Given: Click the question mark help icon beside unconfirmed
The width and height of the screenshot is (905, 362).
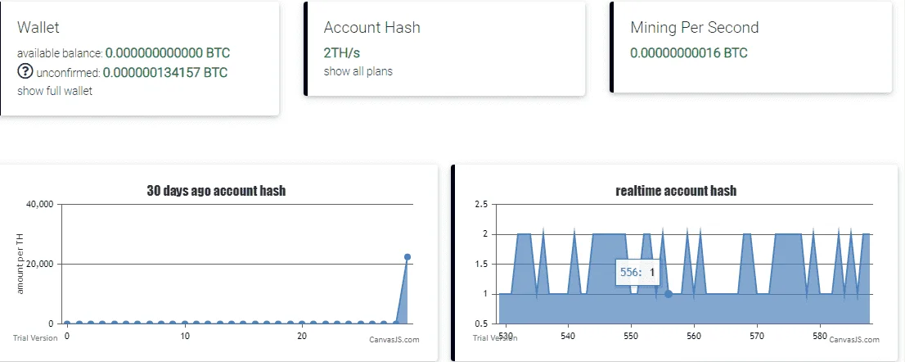Looking at the screenshot, I should point(25,72).
